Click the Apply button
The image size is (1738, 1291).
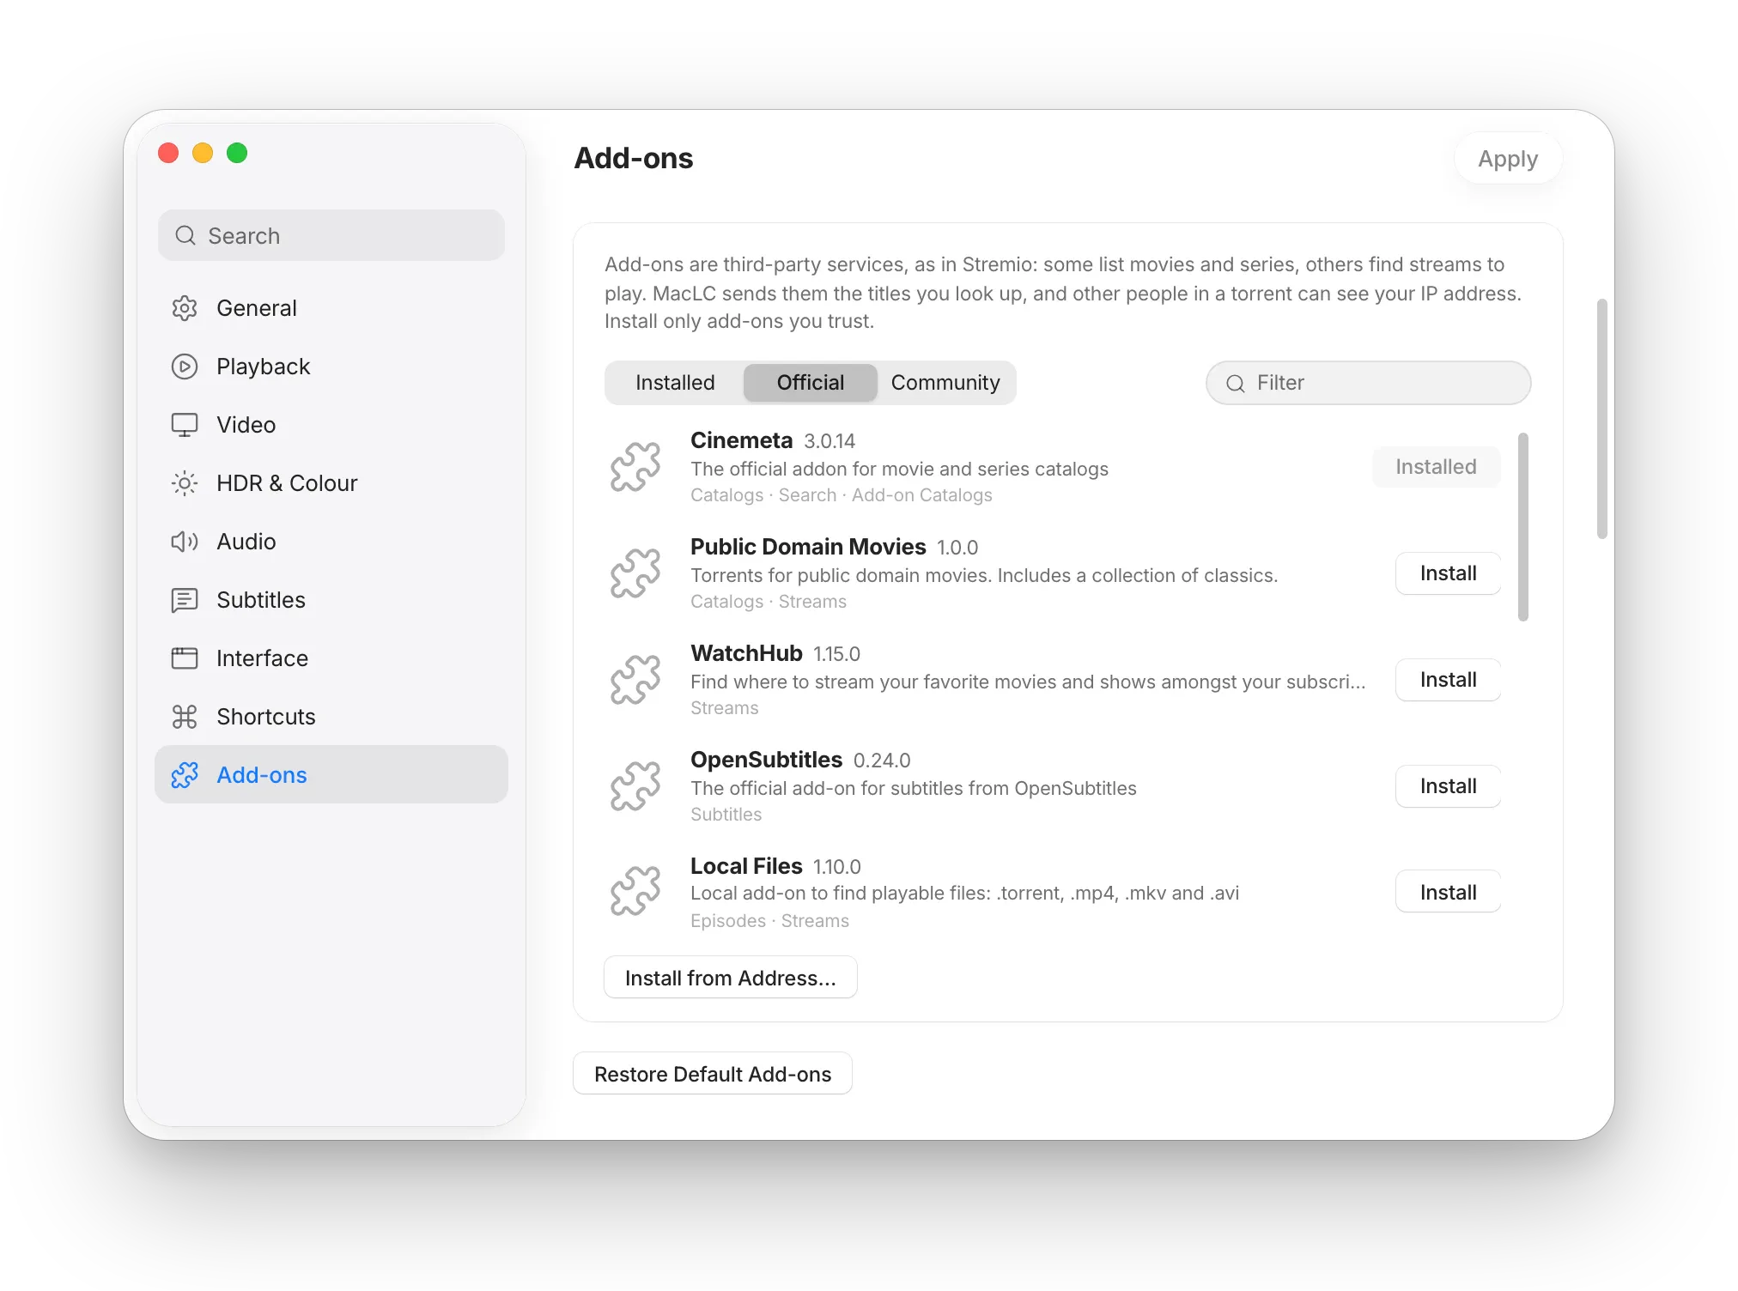pos(1508,159)
